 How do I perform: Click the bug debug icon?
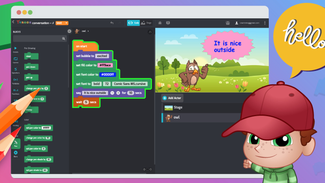(160, 23)
